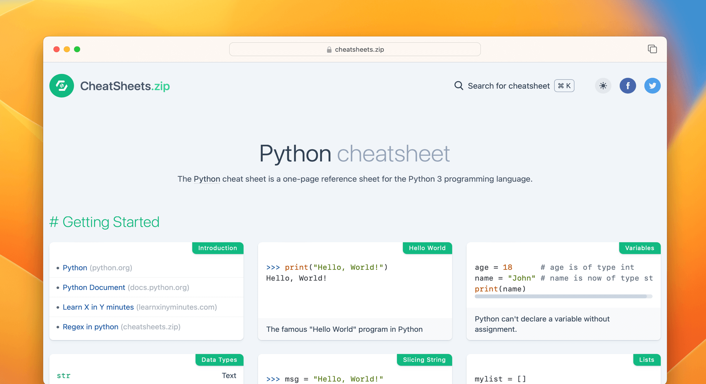Open Learn X in Y minutes link
The width and height of the screenshot is (706, 384).
click(x=98, y=307)
